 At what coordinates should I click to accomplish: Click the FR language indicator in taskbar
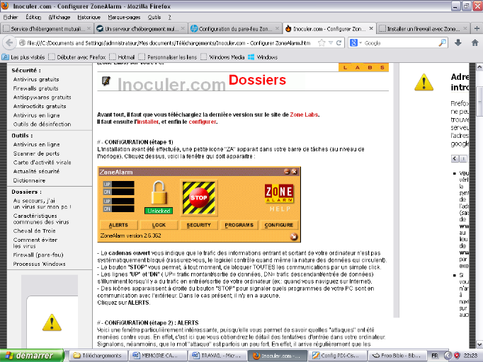coord(435,356)
